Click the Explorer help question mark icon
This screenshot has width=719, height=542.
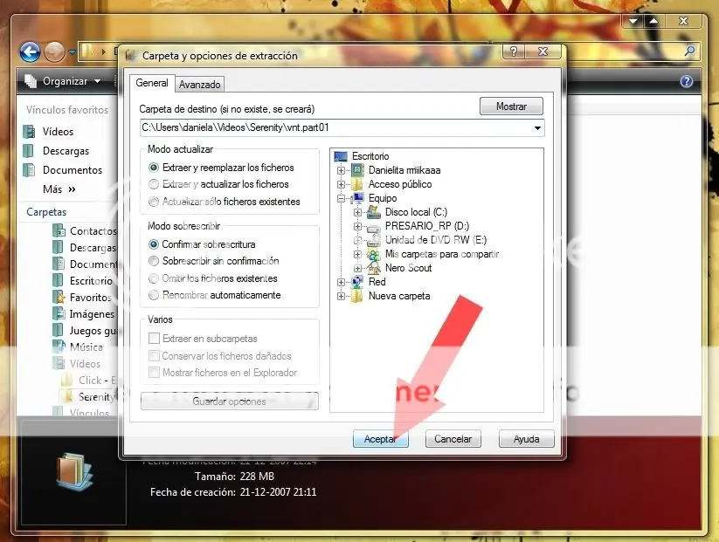687,81
